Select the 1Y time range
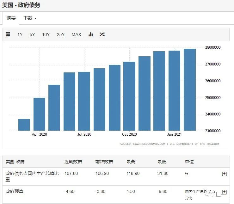234x204 pixels. click(20, 34)
